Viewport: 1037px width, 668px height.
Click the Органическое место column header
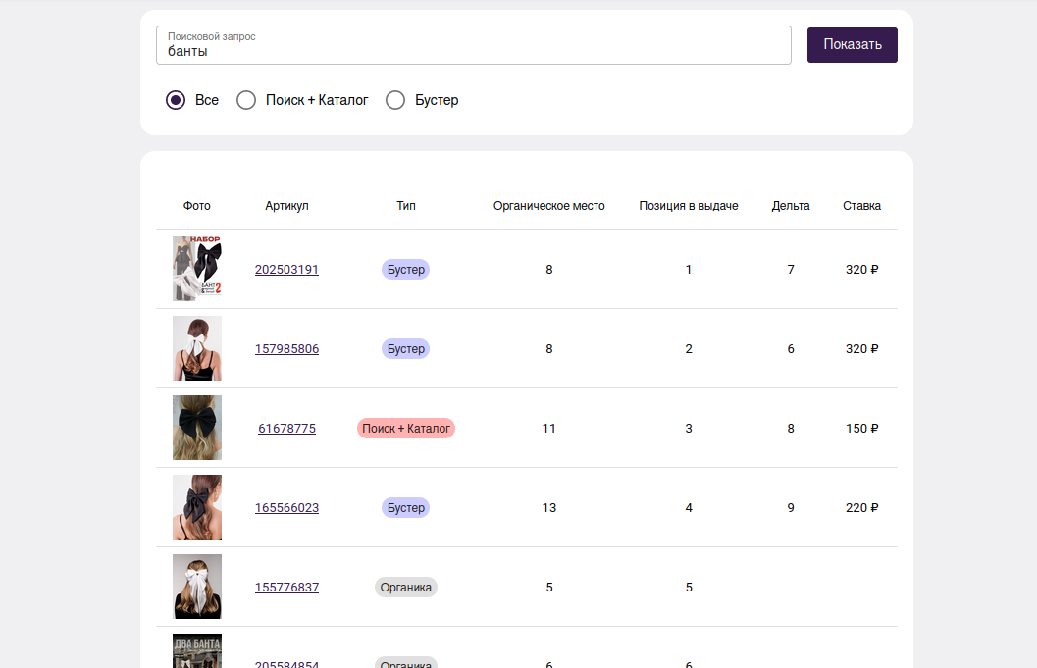pyautogui.click(x=548, y=206)
